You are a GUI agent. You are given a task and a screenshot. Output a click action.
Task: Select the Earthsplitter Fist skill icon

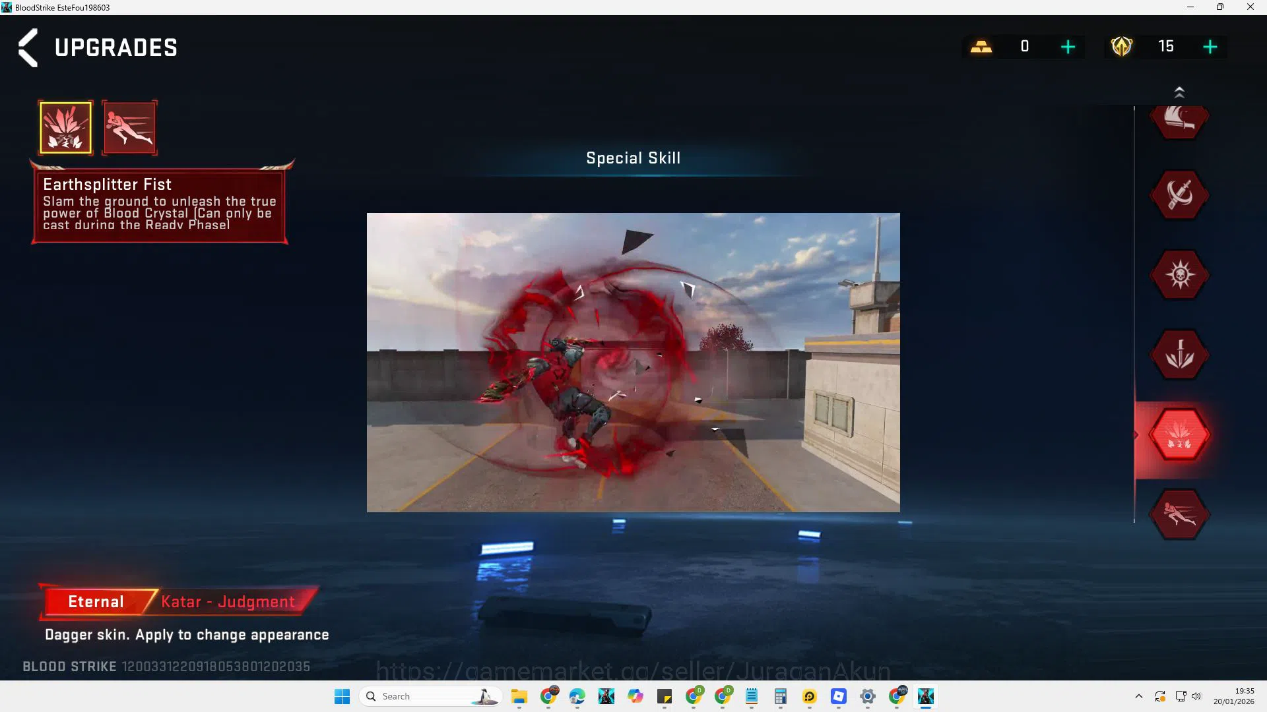tap(65, 128)
